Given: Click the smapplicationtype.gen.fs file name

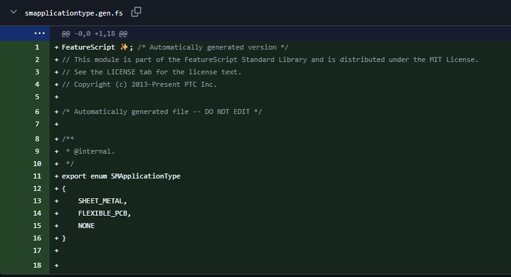Looking at the screenshot, I should pyautogui.click(x=74, y=13).
